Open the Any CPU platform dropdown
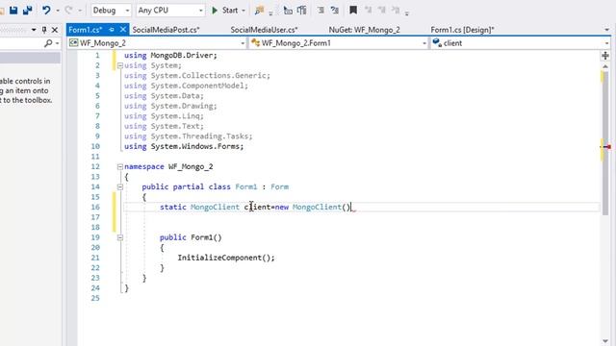 pyautogui.click(x=170, y=11)
